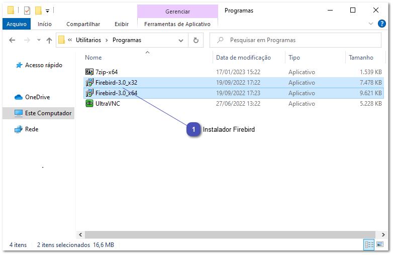The height and width of the screenshot is (255, 393).
Task: Click the 19/09/2022 17:23 date cell
Action: tap(238, 93)
